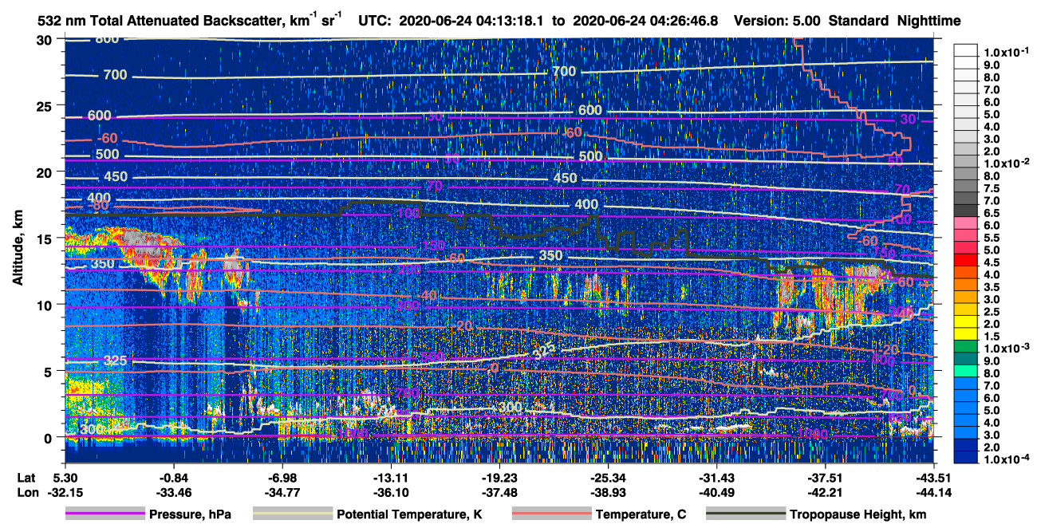Click the longitude value -44.14
Screen dimensions: 1037x532
tap(933, 492)
